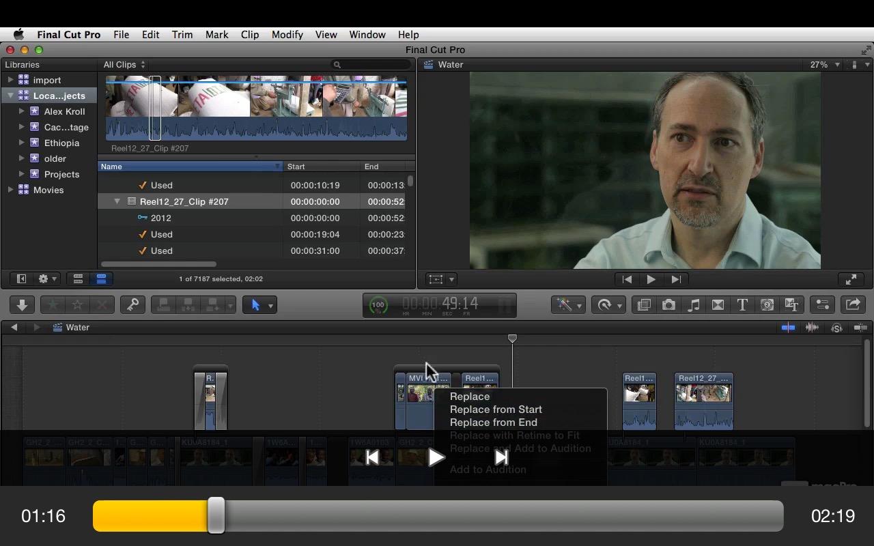The height and width of the screenshot is (546, 874).
Task: Connect clip to primary storyline button
Action: 163,305
